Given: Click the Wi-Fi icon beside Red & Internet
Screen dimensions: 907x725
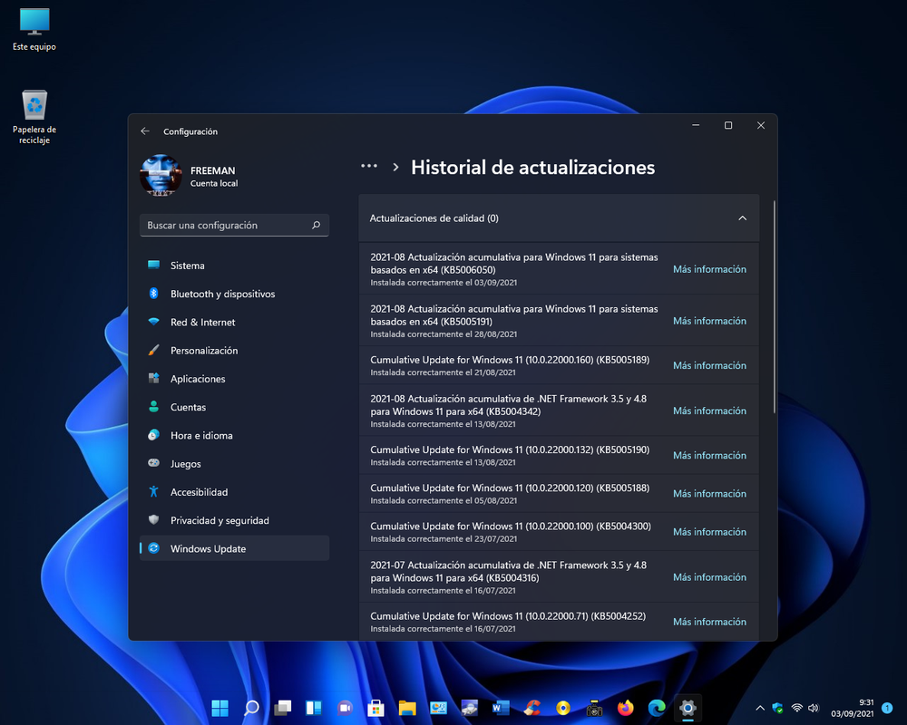Looking at the screenshot, I should [153, 322].
